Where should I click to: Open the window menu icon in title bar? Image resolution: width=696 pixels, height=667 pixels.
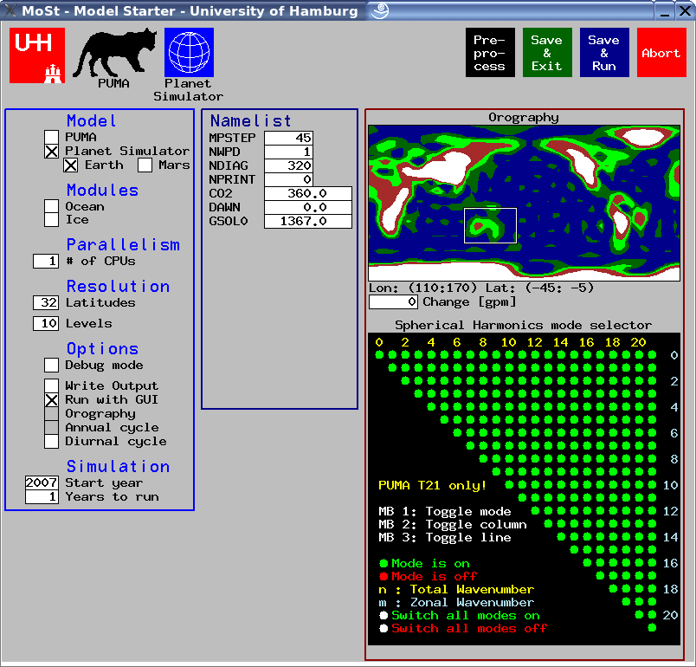[10, 11]
